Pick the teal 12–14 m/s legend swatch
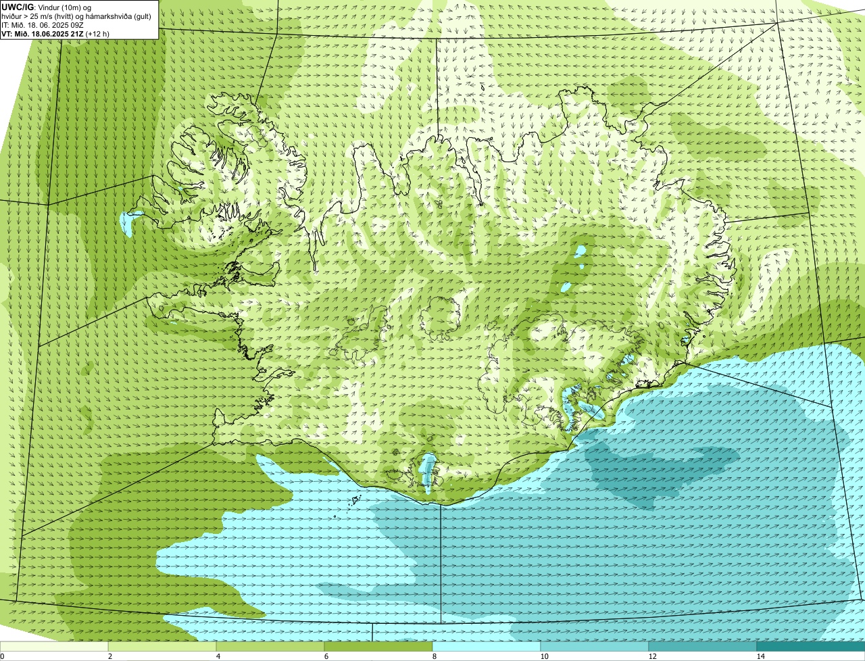 [x=703, y=646]
